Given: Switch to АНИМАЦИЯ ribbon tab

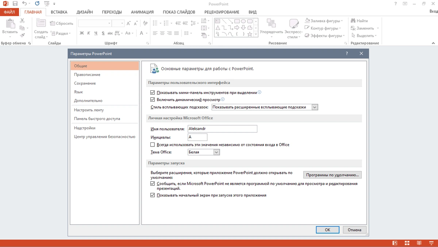Looking at the screenshot, I should (142, 12).
